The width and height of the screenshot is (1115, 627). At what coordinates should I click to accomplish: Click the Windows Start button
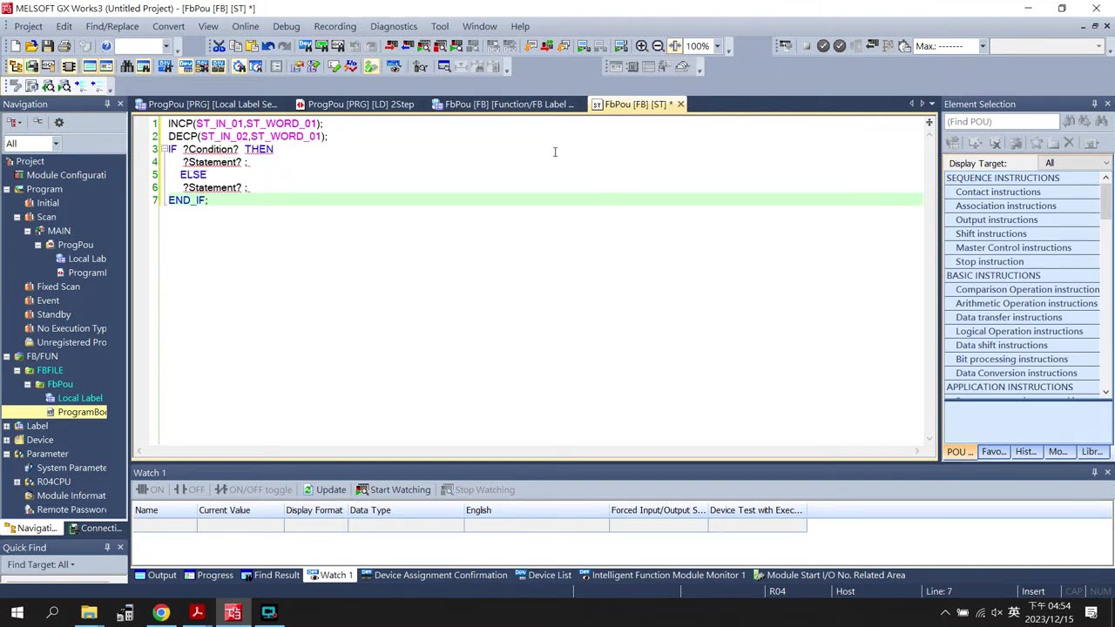pyautogui.click(x=17, y=613)
